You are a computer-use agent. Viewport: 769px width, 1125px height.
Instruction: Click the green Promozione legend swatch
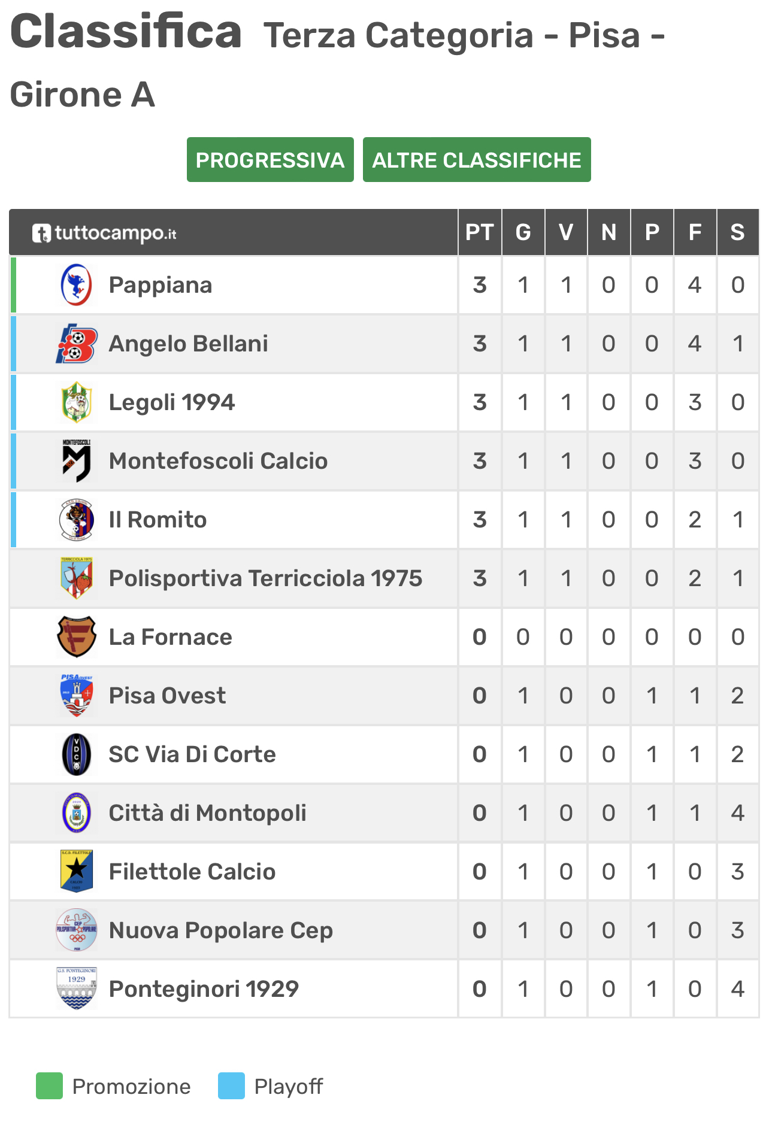coord(49,1086)
